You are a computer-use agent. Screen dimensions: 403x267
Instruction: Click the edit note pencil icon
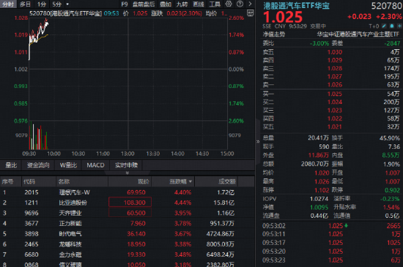384,26
